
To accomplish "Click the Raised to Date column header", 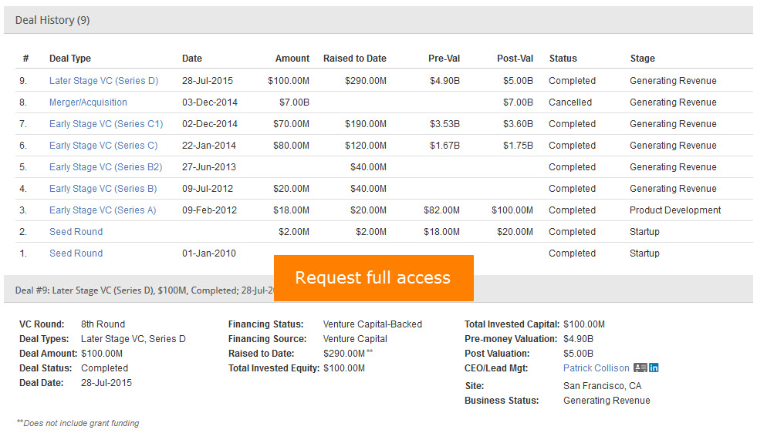I will tap(354, 59).
